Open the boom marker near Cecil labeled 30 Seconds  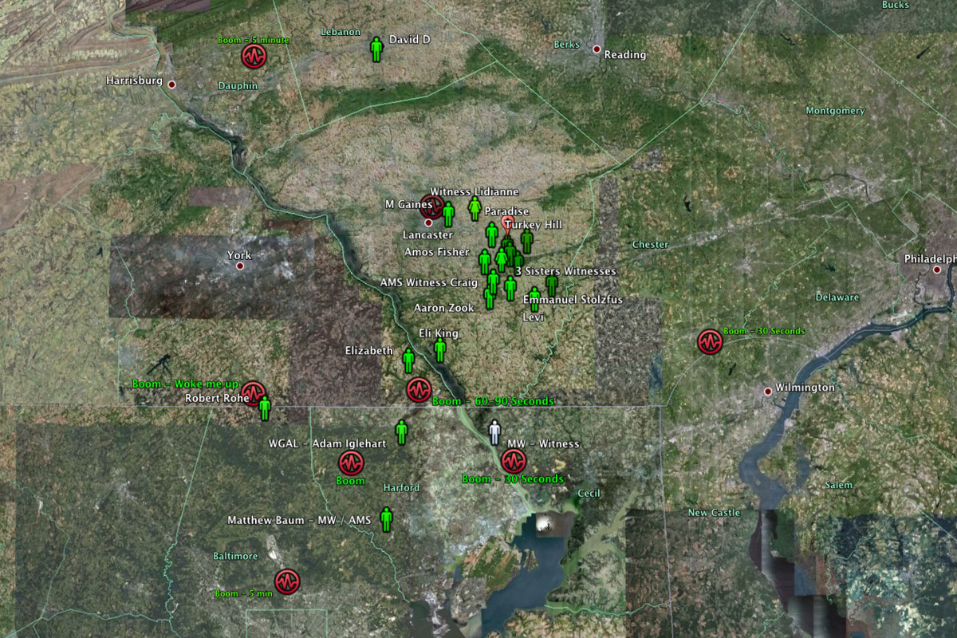coord(514,460)
